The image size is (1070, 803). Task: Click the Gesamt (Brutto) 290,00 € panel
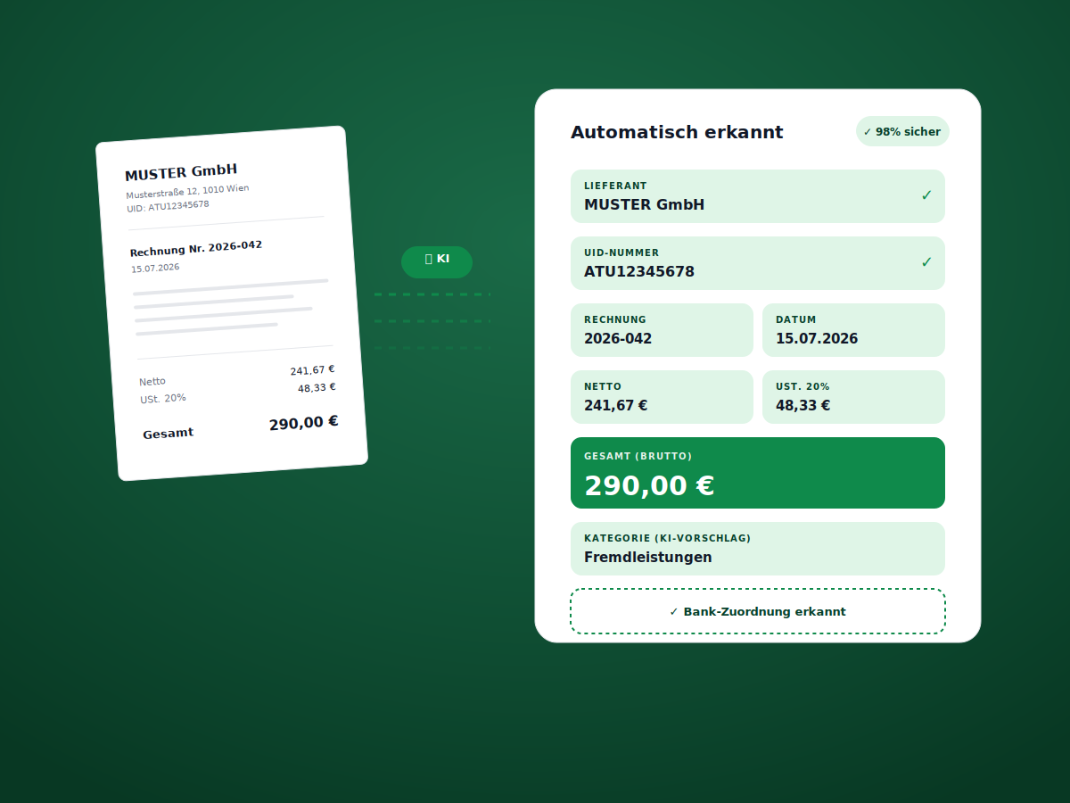point(758,473)
